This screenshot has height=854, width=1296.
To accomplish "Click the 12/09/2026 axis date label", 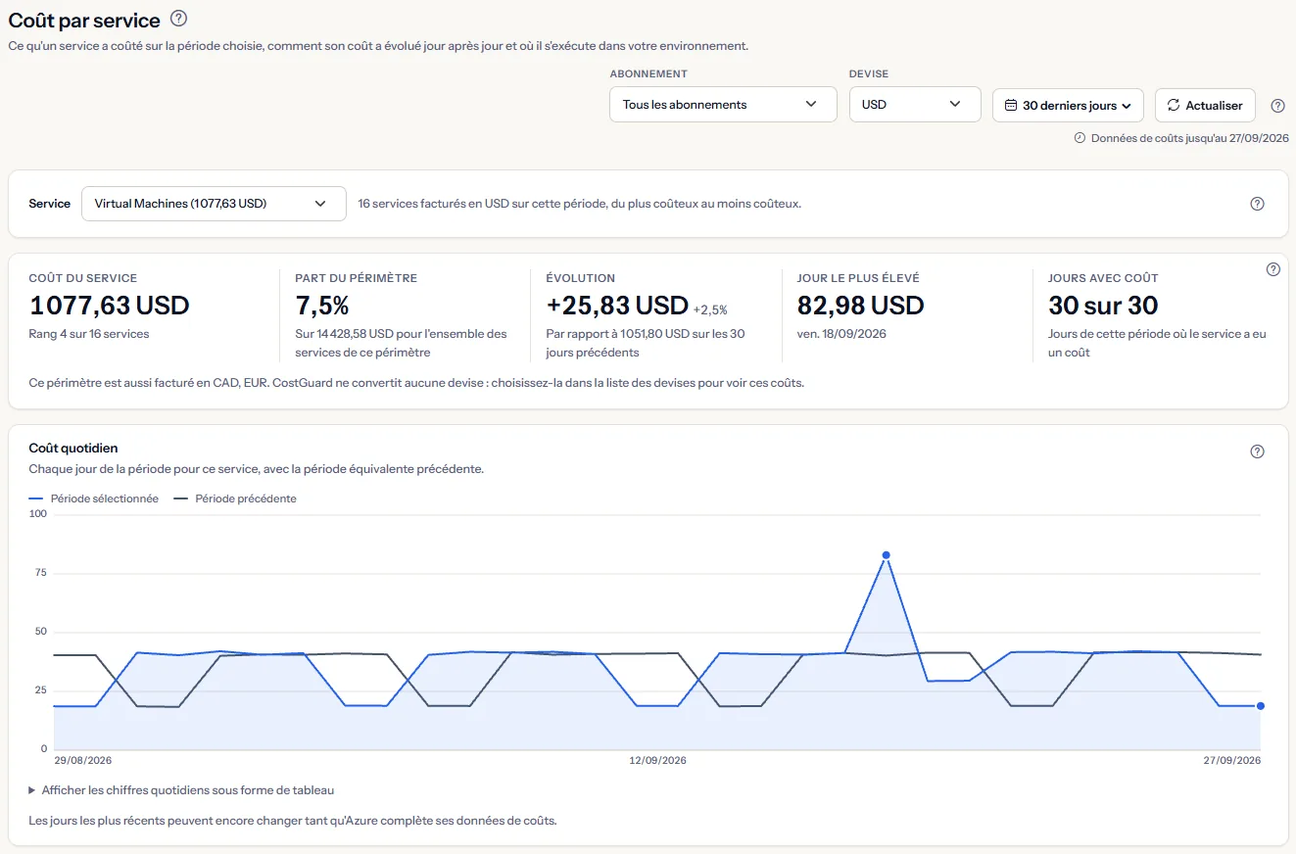I will pyautogui.click(x=657, y=760).
